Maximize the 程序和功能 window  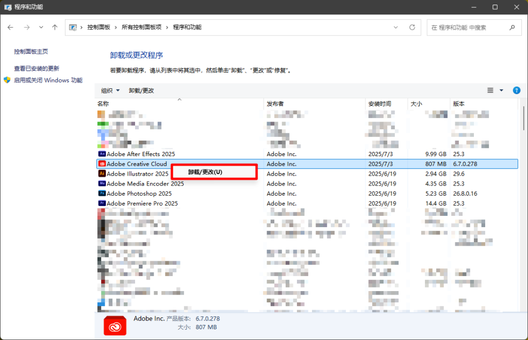(495, 7)
